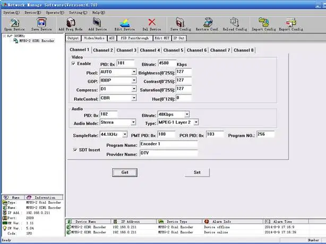This screenshot has width=326, height=244.
Task: Click the red Del Device icon
Action: (152, 22)
